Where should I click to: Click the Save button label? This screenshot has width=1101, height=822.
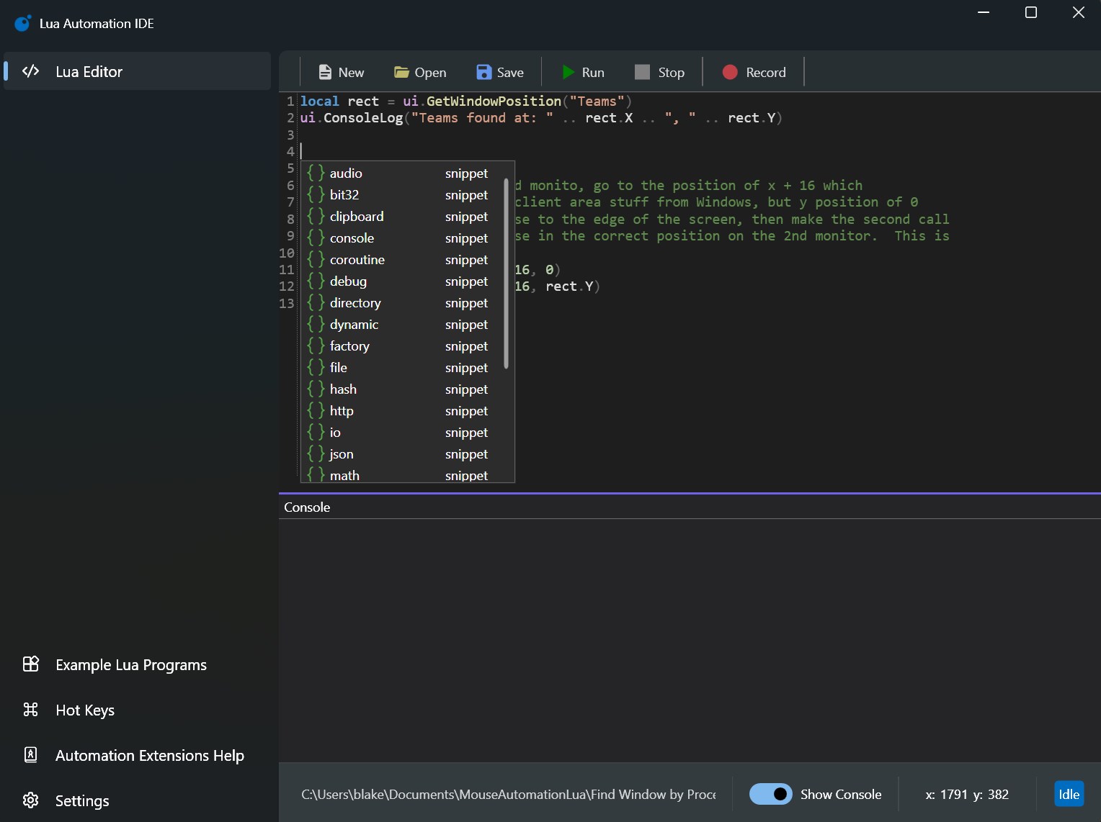(x=510, y=72)
